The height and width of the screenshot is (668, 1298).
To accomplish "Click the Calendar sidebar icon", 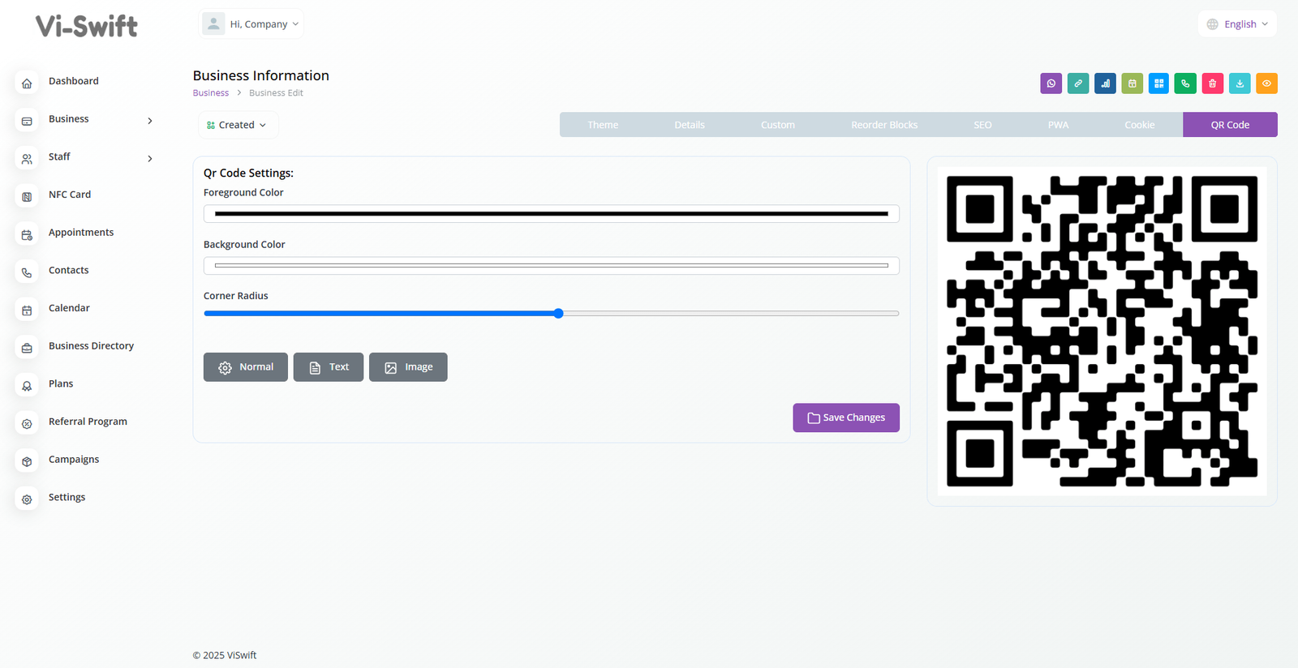I will [x=27, y=310].
